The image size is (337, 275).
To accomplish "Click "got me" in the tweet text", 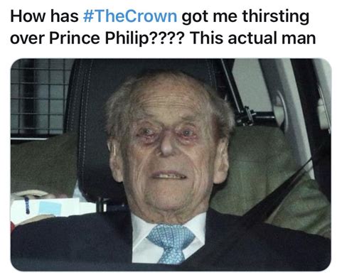I will pyautogui.click(x=210, y=16).
